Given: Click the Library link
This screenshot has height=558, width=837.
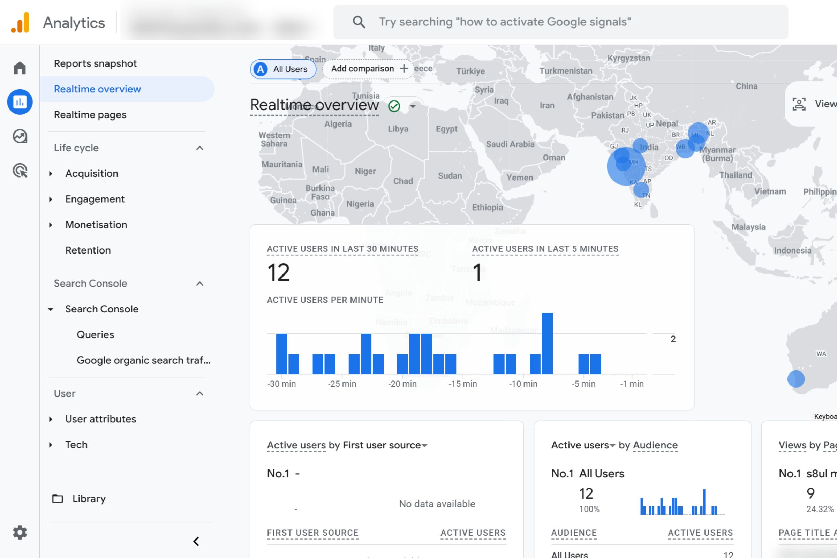Looking at the screenshot, I should coord(89,499).
